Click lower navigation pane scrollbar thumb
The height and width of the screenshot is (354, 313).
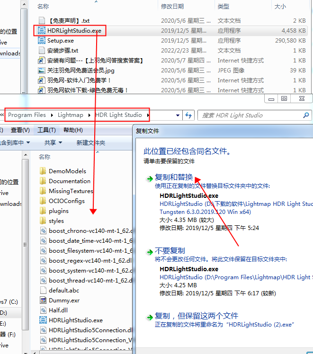point(25,245)
